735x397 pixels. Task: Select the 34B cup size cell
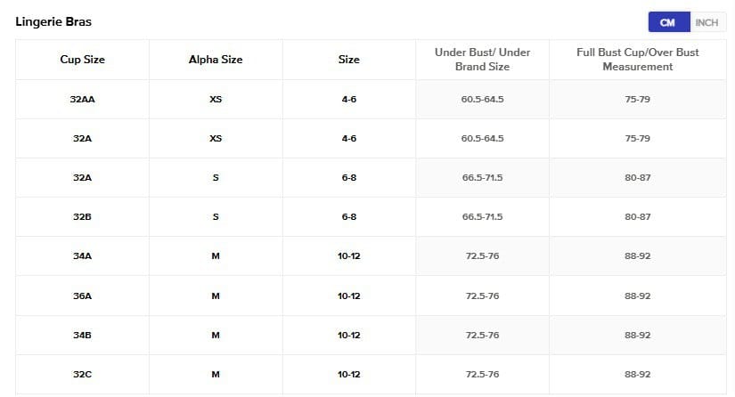82,335
